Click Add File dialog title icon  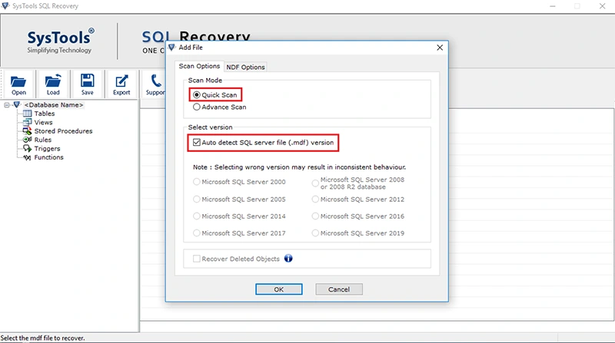point(171,48)
